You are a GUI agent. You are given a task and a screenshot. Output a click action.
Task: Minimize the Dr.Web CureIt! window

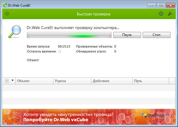151,5
